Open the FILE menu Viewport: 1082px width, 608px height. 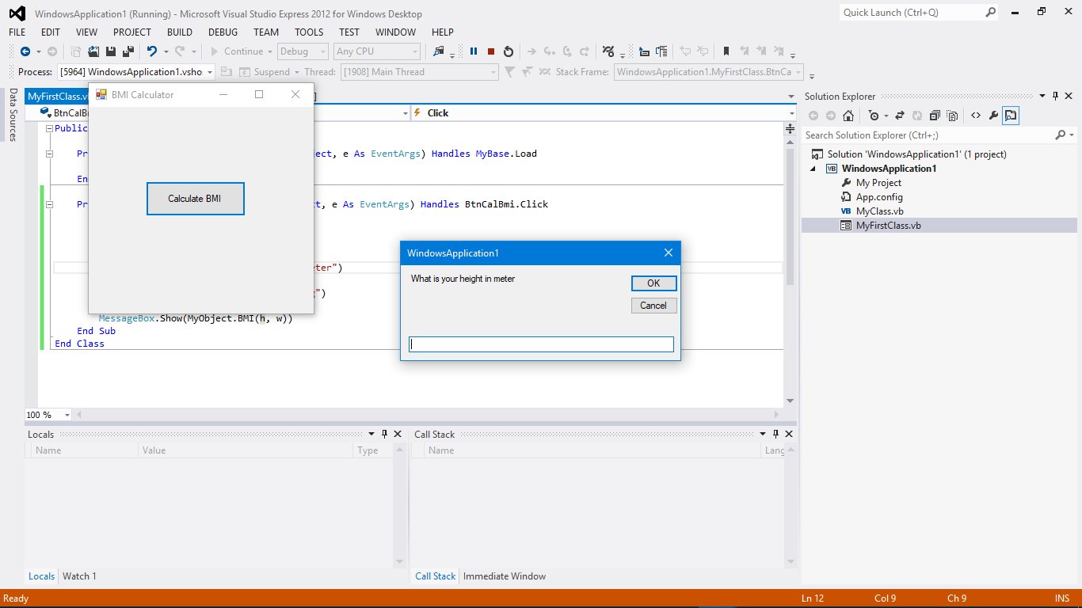17,32
